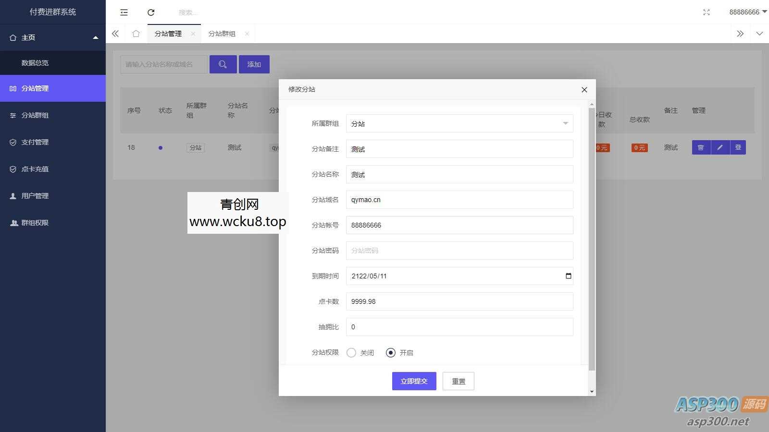Screen dimensions: 769x432
Task: Click the trash delete icon in row
Action: [x=701, y=147]
